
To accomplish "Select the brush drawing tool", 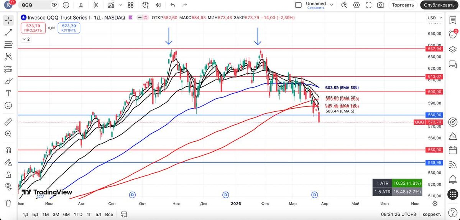I will [x=8, y=81].
